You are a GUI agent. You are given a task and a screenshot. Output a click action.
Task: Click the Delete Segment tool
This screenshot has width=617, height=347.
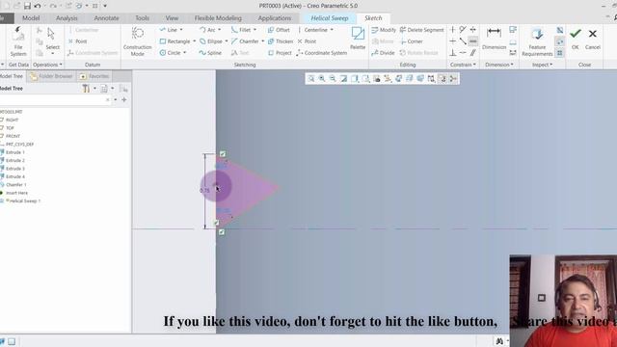(x=422, y=30)
